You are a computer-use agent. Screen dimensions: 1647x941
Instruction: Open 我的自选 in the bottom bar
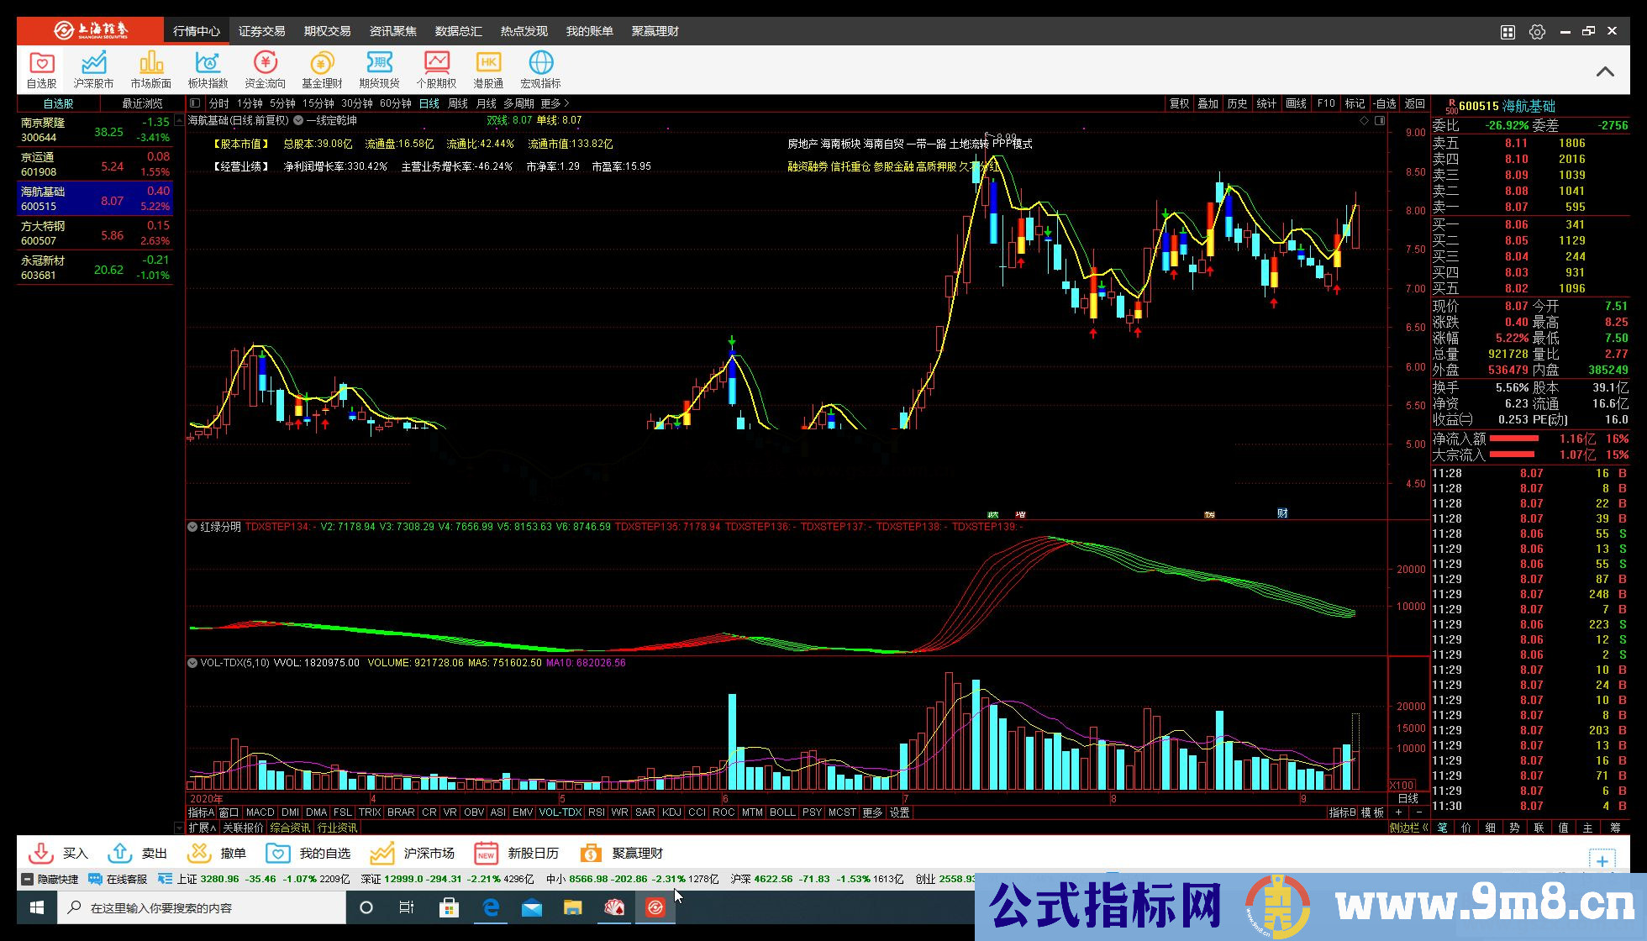(x=308, y=853)
